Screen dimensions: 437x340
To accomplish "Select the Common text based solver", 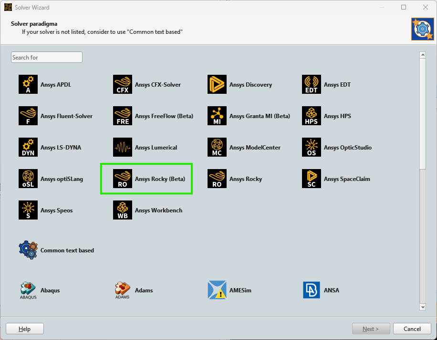I will 57,249.
